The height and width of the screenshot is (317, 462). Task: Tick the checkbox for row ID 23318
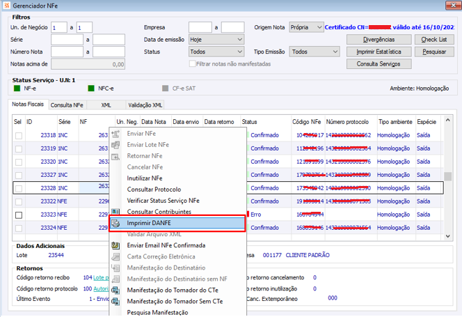pyautogui.click(x=19, y=135)
